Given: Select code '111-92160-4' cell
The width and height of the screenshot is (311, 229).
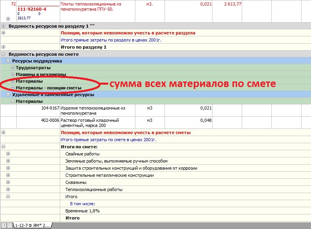Looking at the screenshot, I should pyautogui.click(x=32, y=9).
